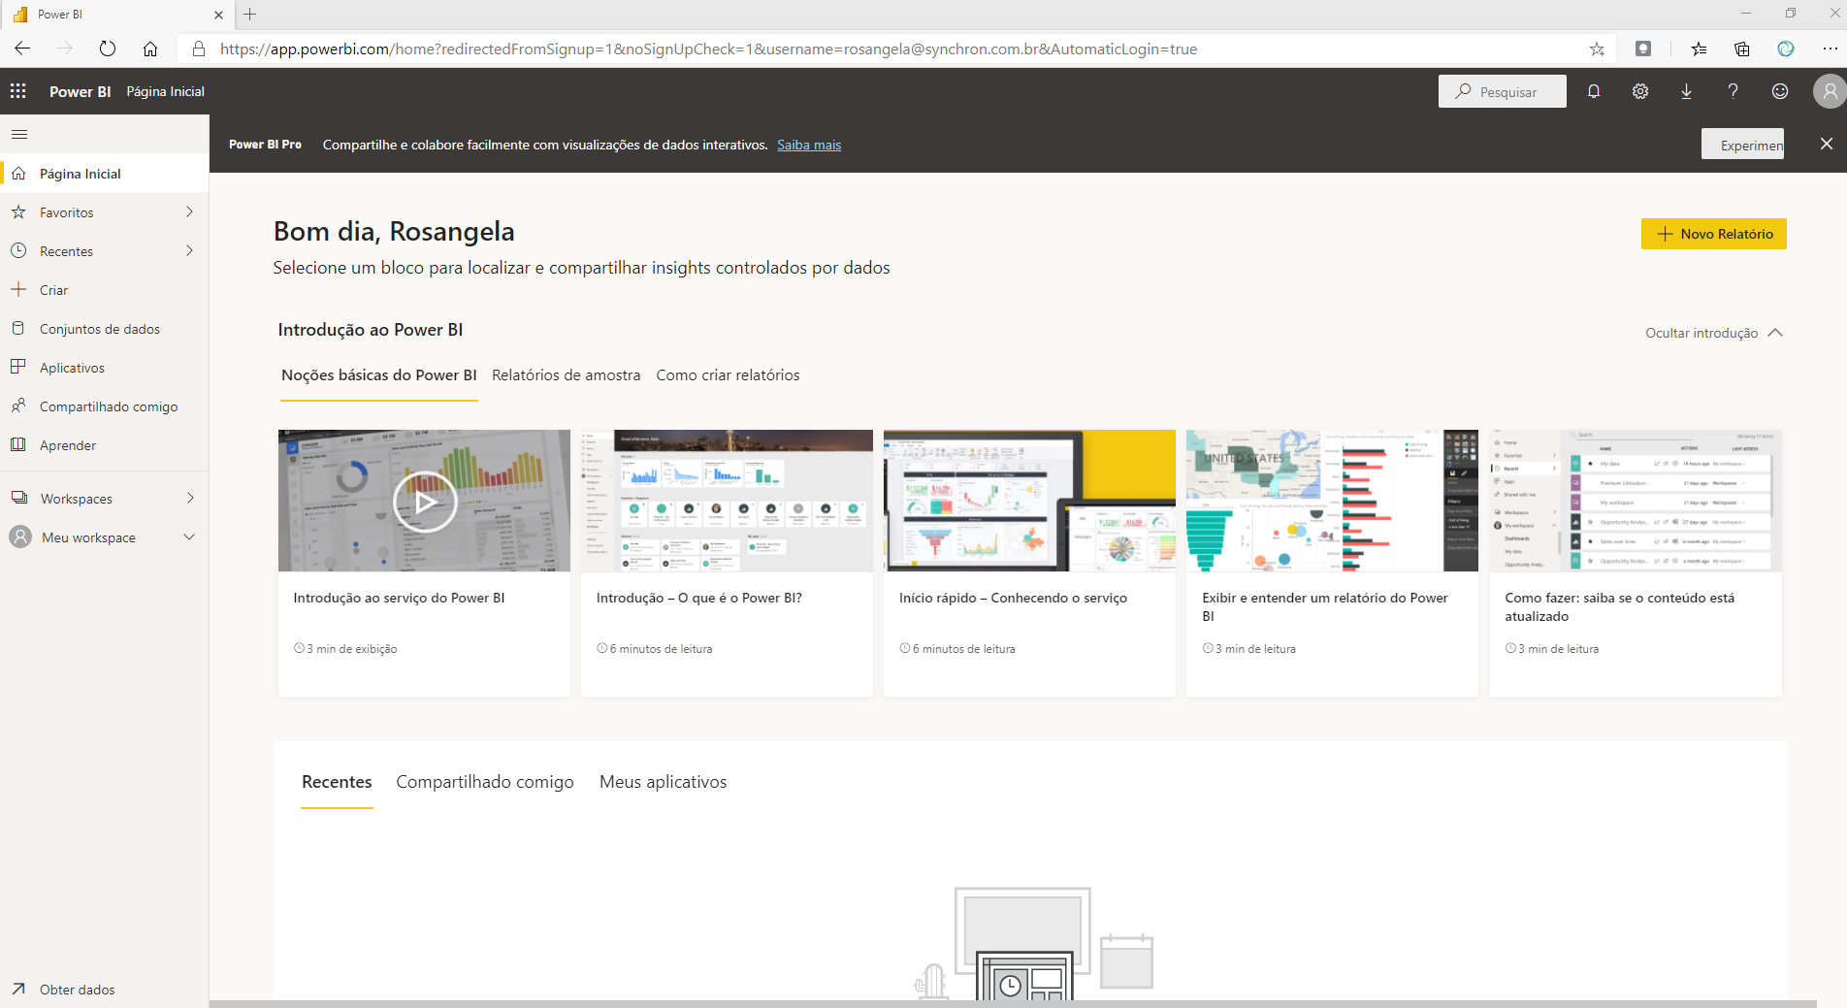1847x1008 pixels.
Task: Click the Criar plus icon
Action: [x=18, y=289]
